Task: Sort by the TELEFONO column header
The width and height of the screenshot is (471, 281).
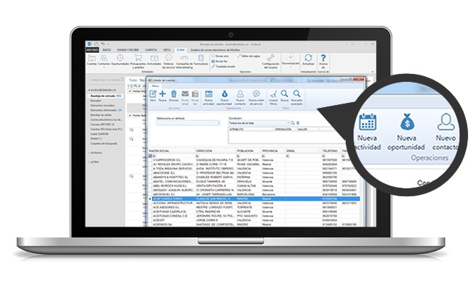Action: click(330, 151)
